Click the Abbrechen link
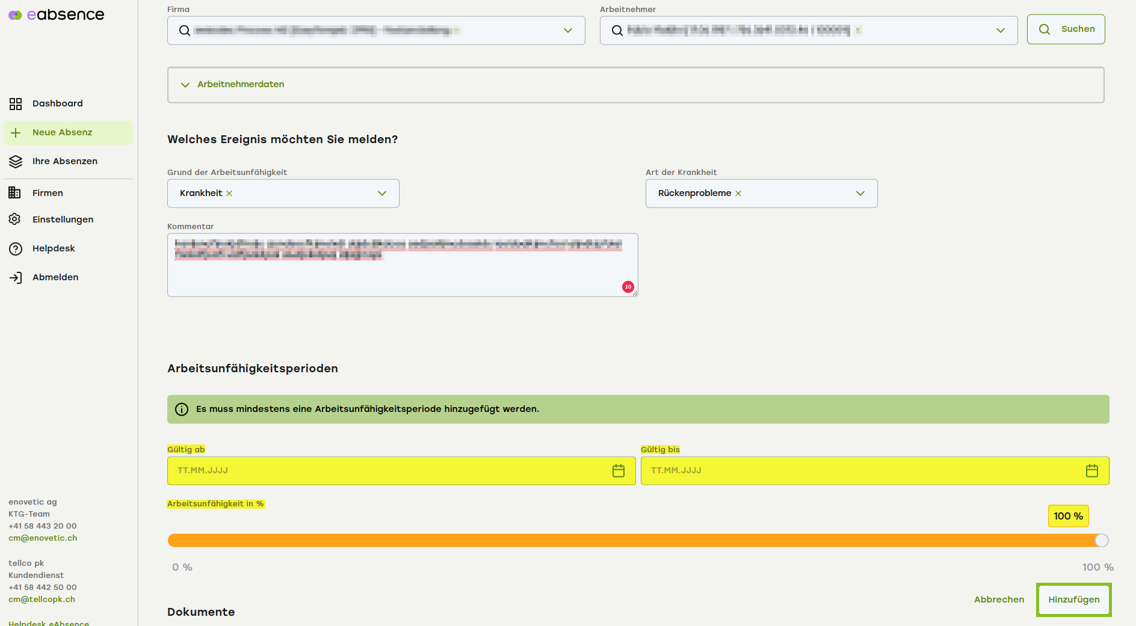Screen dimensions: 1136x626 (x=999, y=600)
